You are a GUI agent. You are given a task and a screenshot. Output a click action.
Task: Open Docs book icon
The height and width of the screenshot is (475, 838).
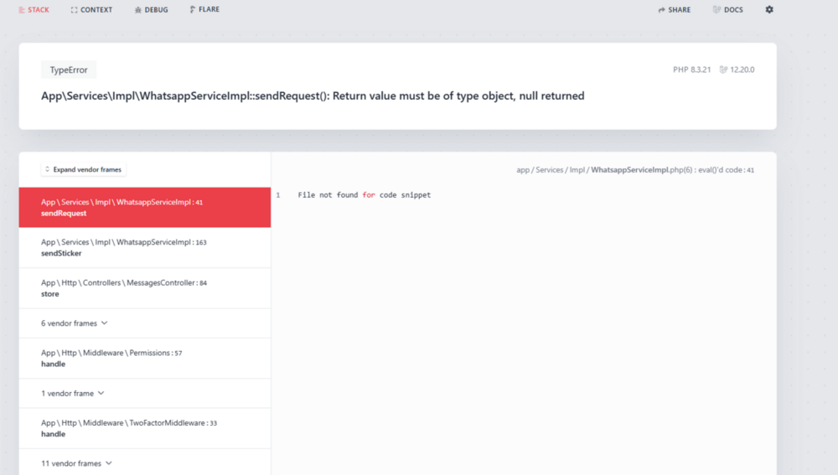[716, 10]
